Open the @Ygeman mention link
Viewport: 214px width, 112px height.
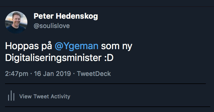77,46
